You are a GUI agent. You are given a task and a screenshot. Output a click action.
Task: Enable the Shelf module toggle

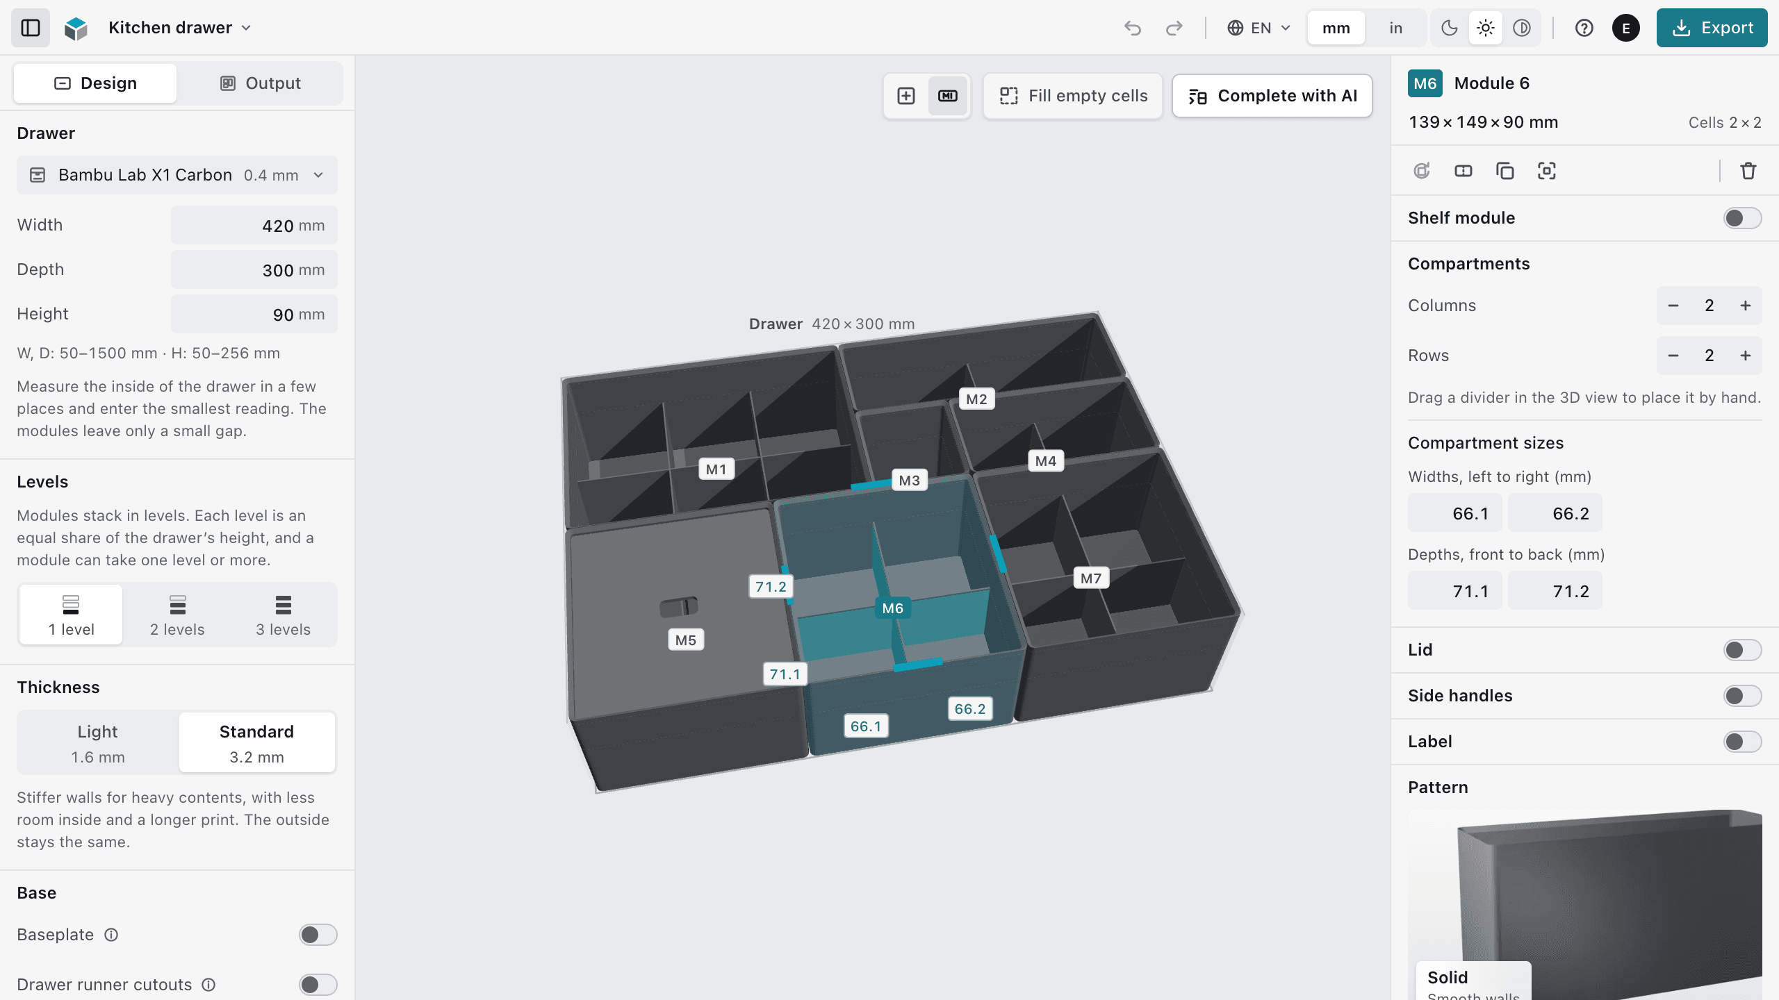1743,218
